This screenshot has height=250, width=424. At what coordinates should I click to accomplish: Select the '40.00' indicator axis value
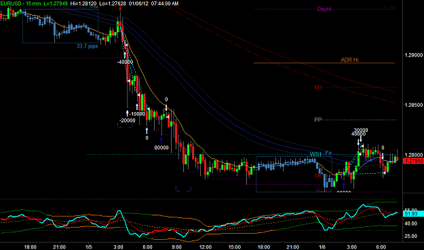410,224
